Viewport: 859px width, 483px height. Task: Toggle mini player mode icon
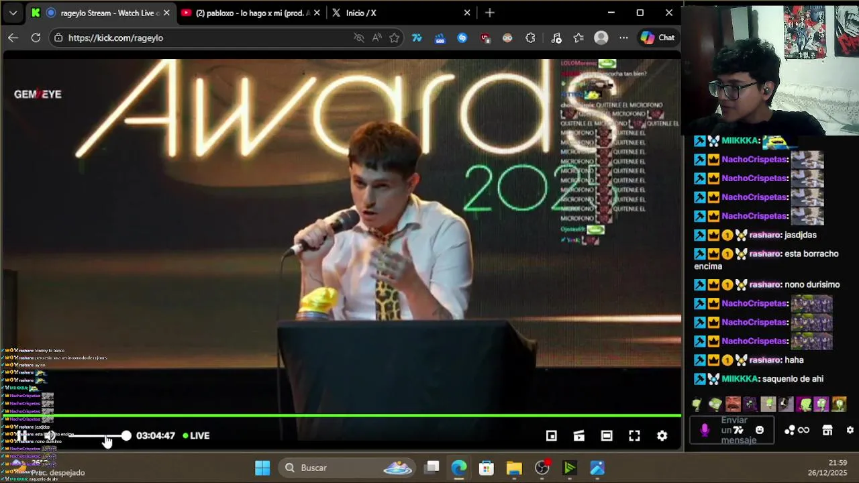pos(551,435)
